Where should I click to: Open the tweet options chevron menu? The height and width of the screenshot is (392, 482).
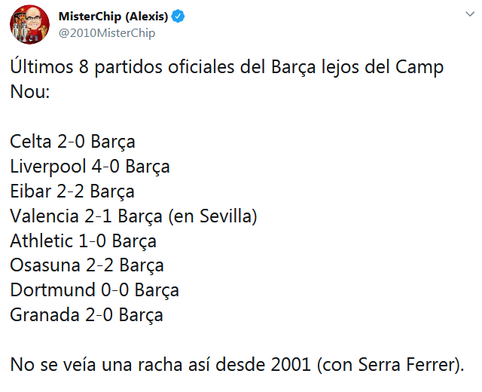coord(470,14)
